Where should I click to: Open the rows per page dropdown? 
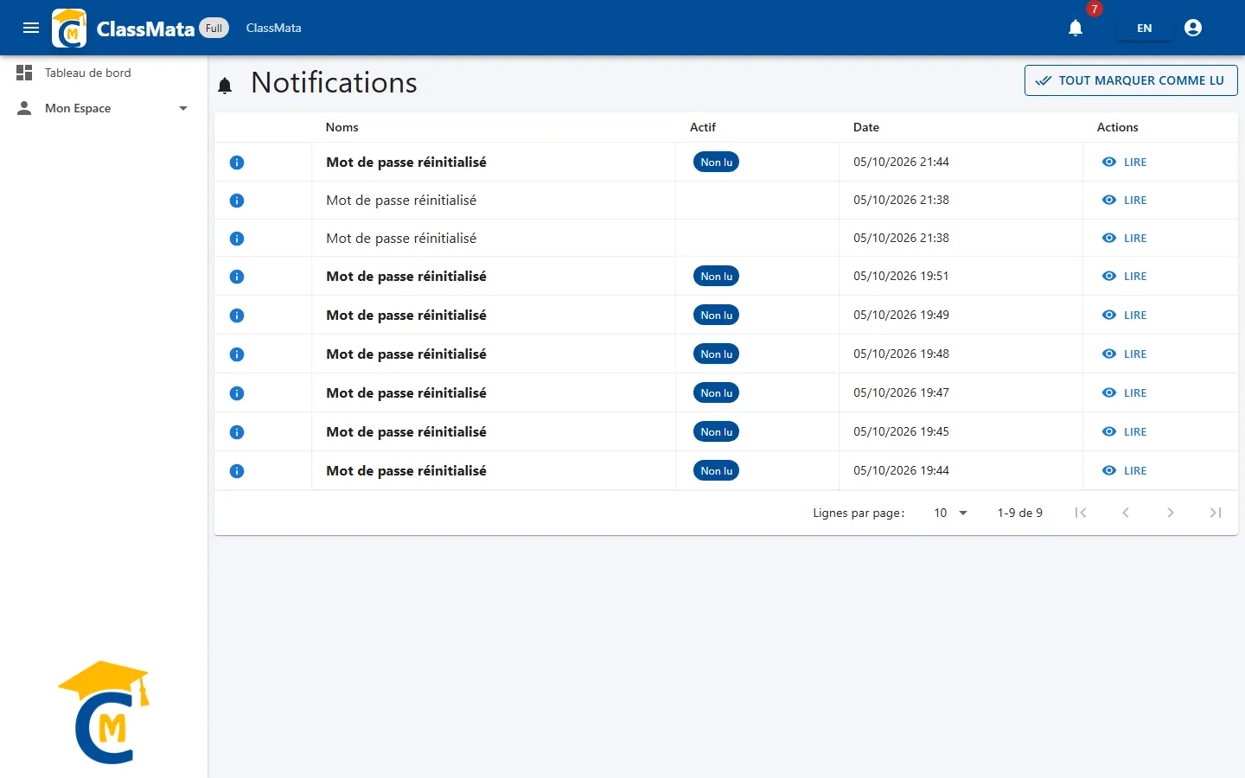click(950, 513)
